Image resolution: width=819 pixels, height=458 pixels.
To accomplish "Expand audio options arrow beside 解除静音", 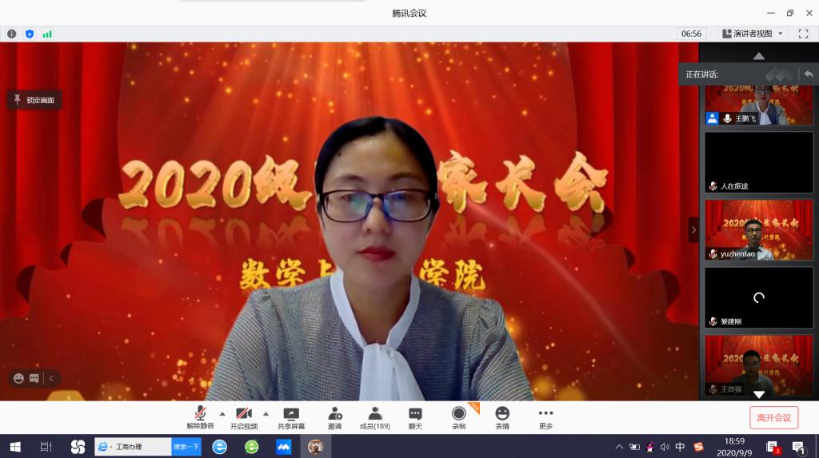I will pyautogui.click(x=222, y=413).
